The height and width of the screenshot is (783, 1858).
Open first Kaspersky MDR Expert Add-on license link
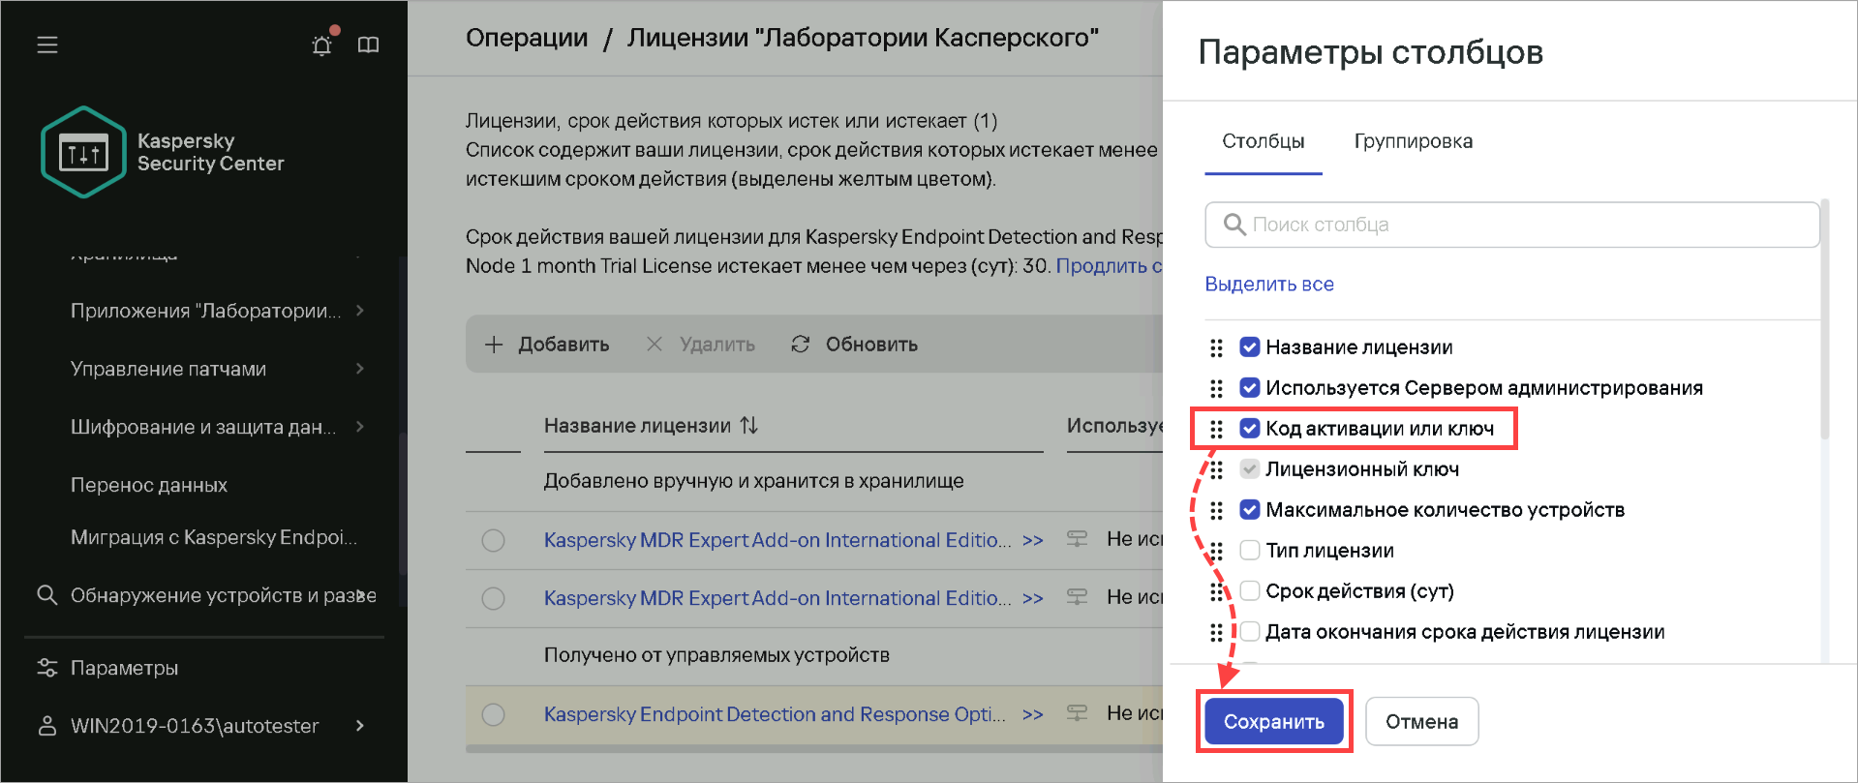click(x=777, y=540)
